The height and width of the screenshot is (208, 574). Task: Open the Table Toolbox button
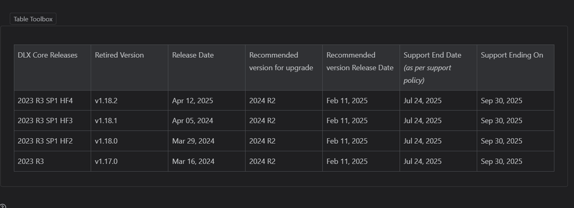pyautogui.click(x=33, y=19)
